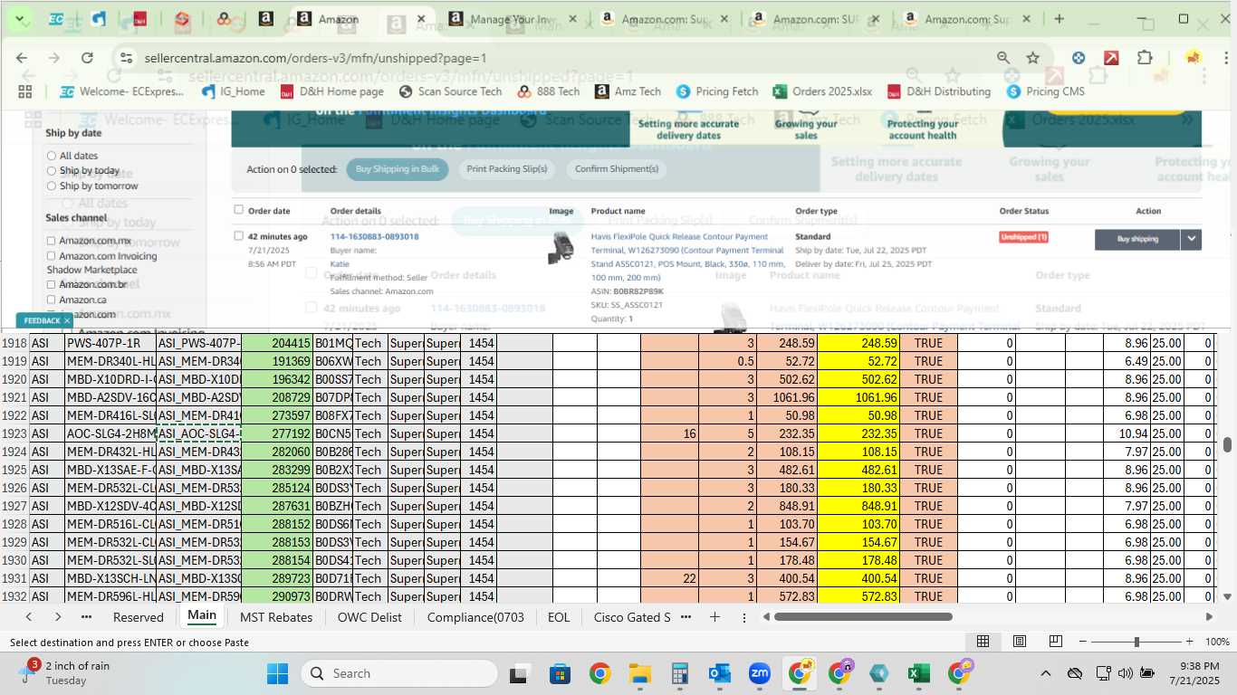1237x695 pixels.
Task: Bookmark this page with the star icon
Action: click(x=1033, y=58)
